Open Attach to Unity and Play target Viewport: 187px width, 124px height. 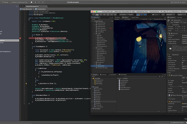[x=19, y=2]
